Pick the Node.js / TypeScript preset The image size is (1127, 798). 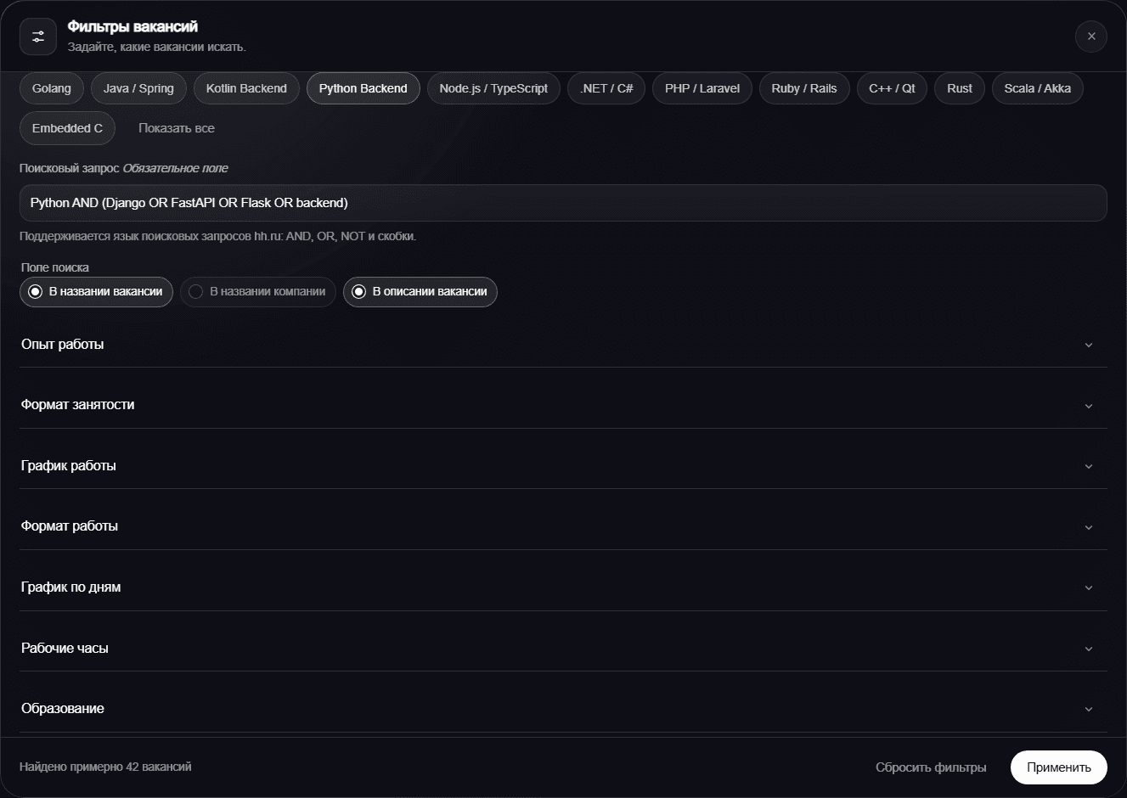click(493, 88)
